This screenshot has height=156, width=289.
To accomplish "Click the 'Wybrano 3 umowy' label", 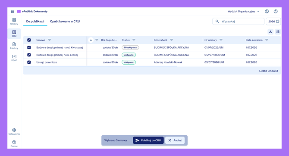I will pos(116,140).
